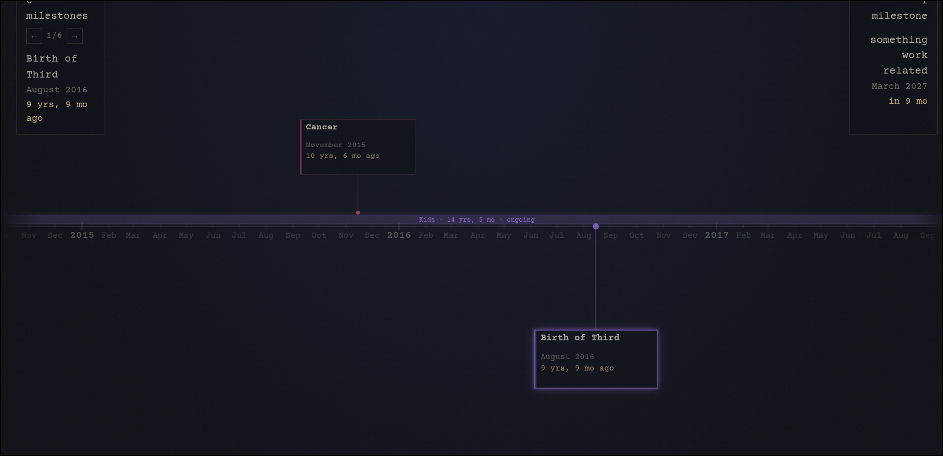Select the Birth of Third event card
943x456 pixels.
[x=596, y=359]
